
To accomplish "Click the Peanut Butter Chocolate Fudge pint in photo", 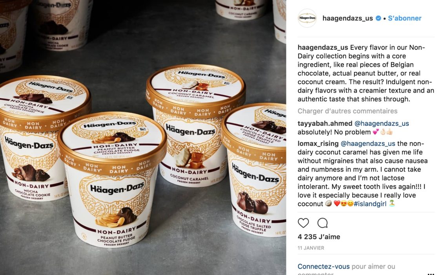I will 112,180.
